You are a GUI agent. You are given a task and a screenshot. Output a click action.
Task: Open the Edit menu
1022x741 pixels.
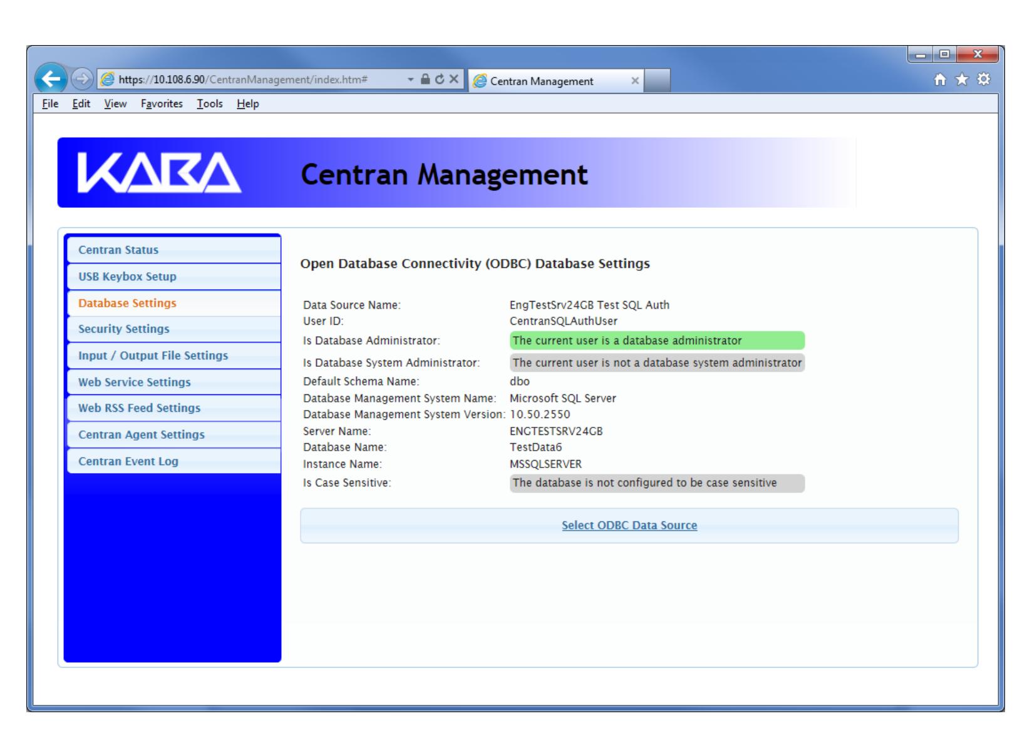point(81,104)
